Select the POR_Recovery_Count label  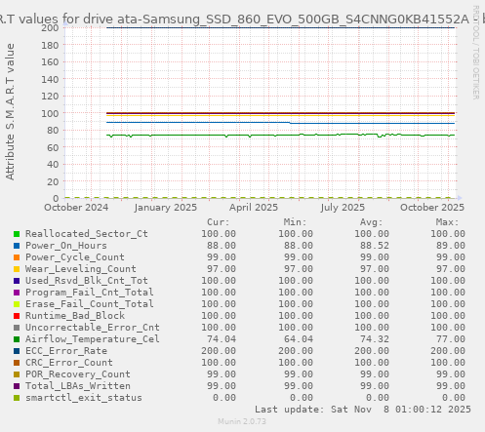point(78,374)
